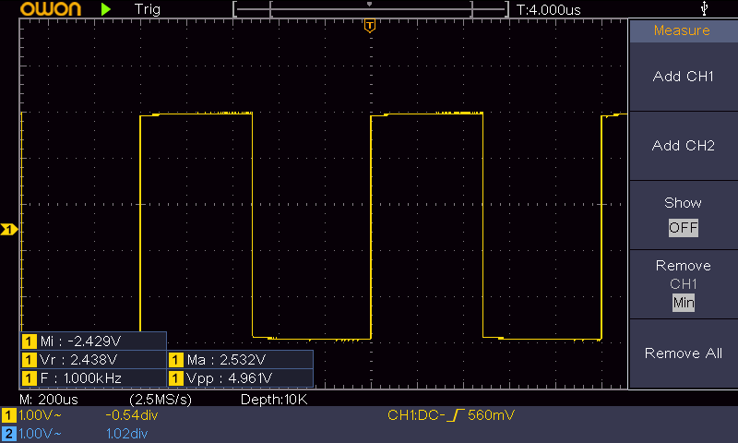This screenshot has height=443, width=738.
Task: Click the CH2 blue channel badge
Action: (8, 434)
